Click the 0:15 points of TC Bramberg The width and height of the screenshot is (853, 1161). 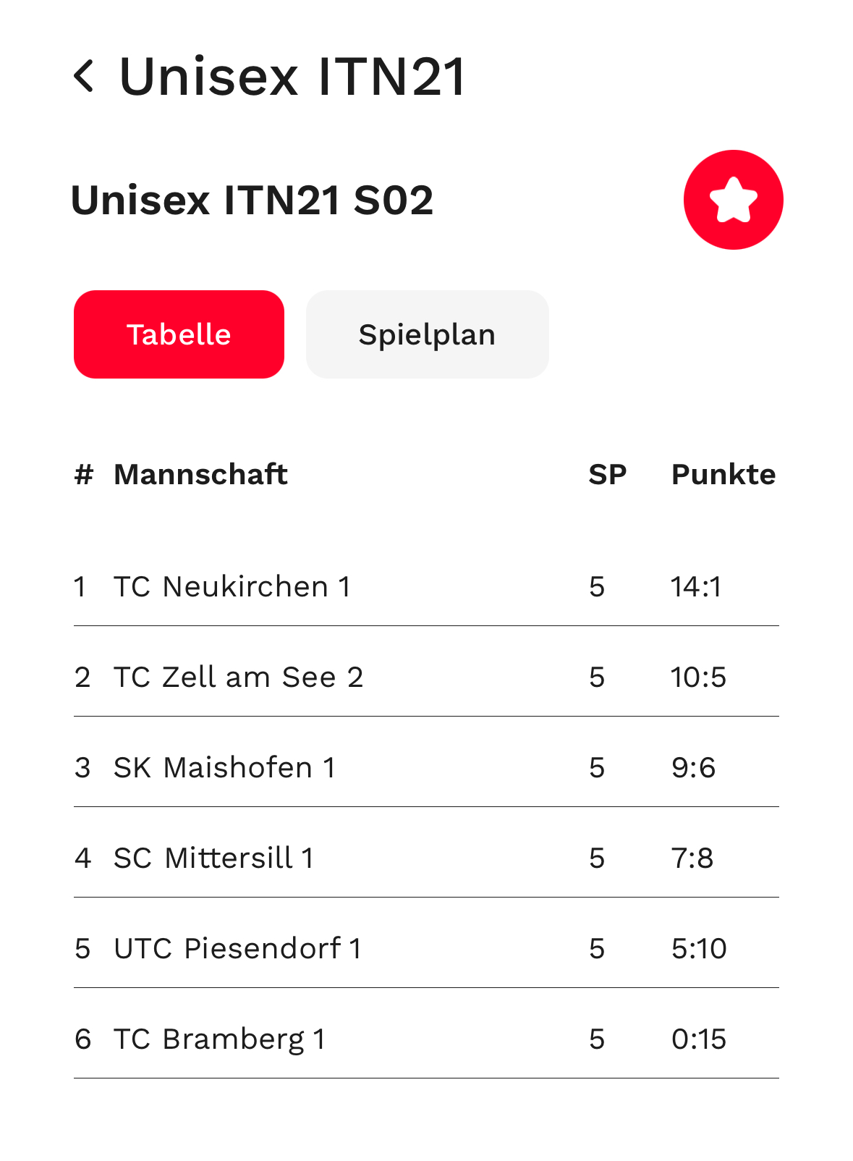699,1039
